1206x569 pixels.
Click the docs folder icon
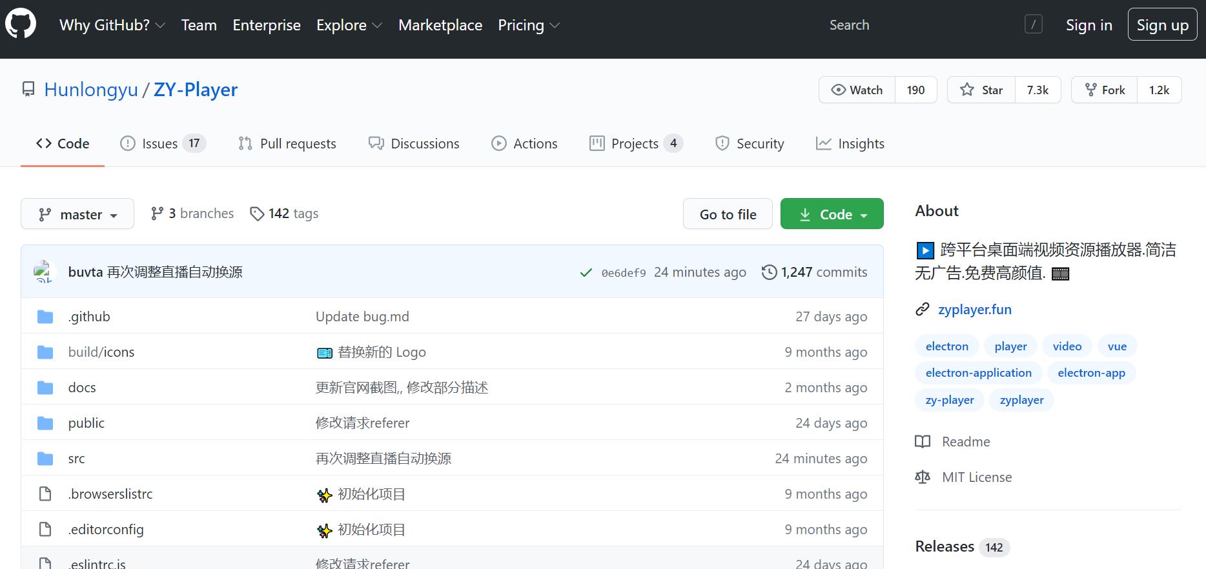point(45,388)
